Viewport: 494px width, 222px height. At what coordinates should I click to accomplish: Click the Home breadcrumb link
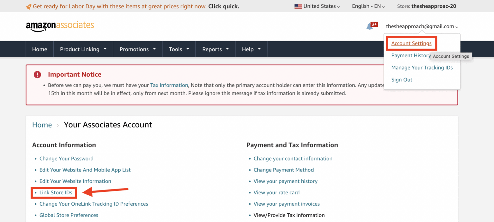pos(42,125)
